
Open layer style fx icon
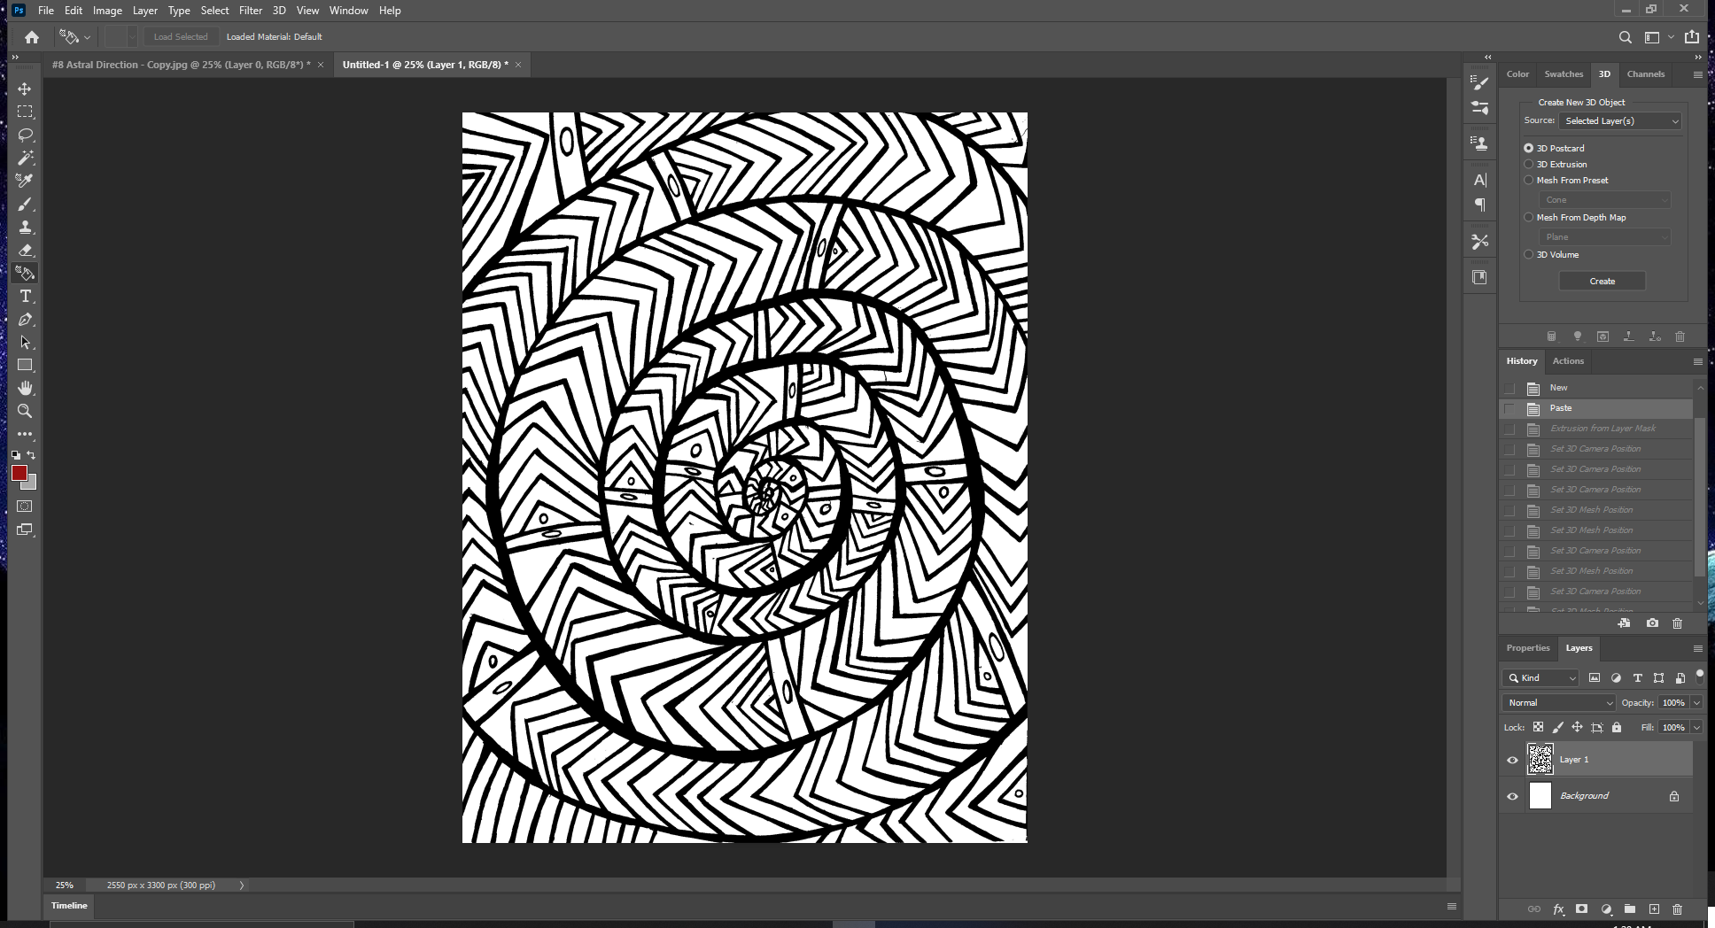pyautogui.click(x=1558, y=909)
